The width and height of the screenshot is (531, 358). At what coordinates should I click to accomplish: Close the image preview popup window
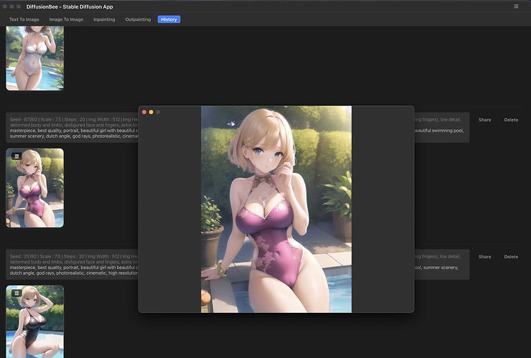144,112
